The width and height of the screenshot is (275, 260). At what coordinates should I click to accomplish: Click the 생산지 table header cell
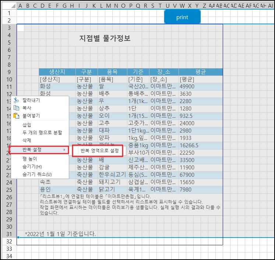coord(57,72)
